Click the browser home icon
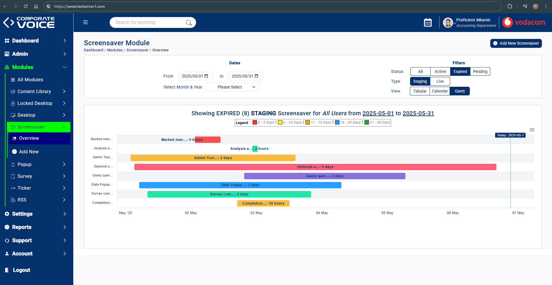The height and width of the screenshot is (285, 552). [x=36, y=6]
